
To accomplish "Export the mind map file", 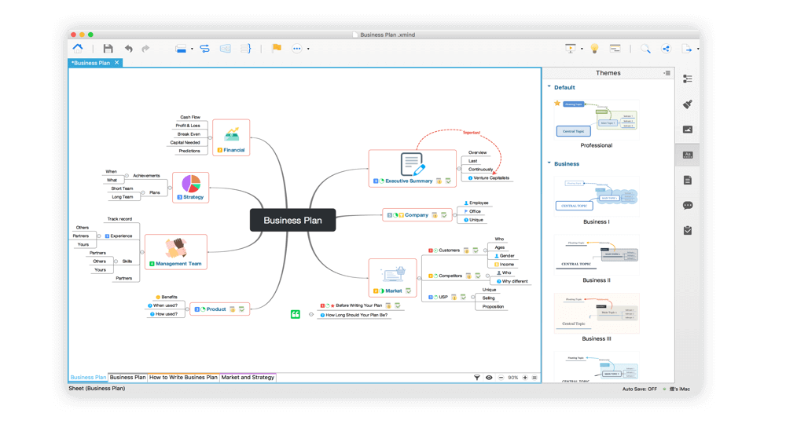I will tap(686, 49).
